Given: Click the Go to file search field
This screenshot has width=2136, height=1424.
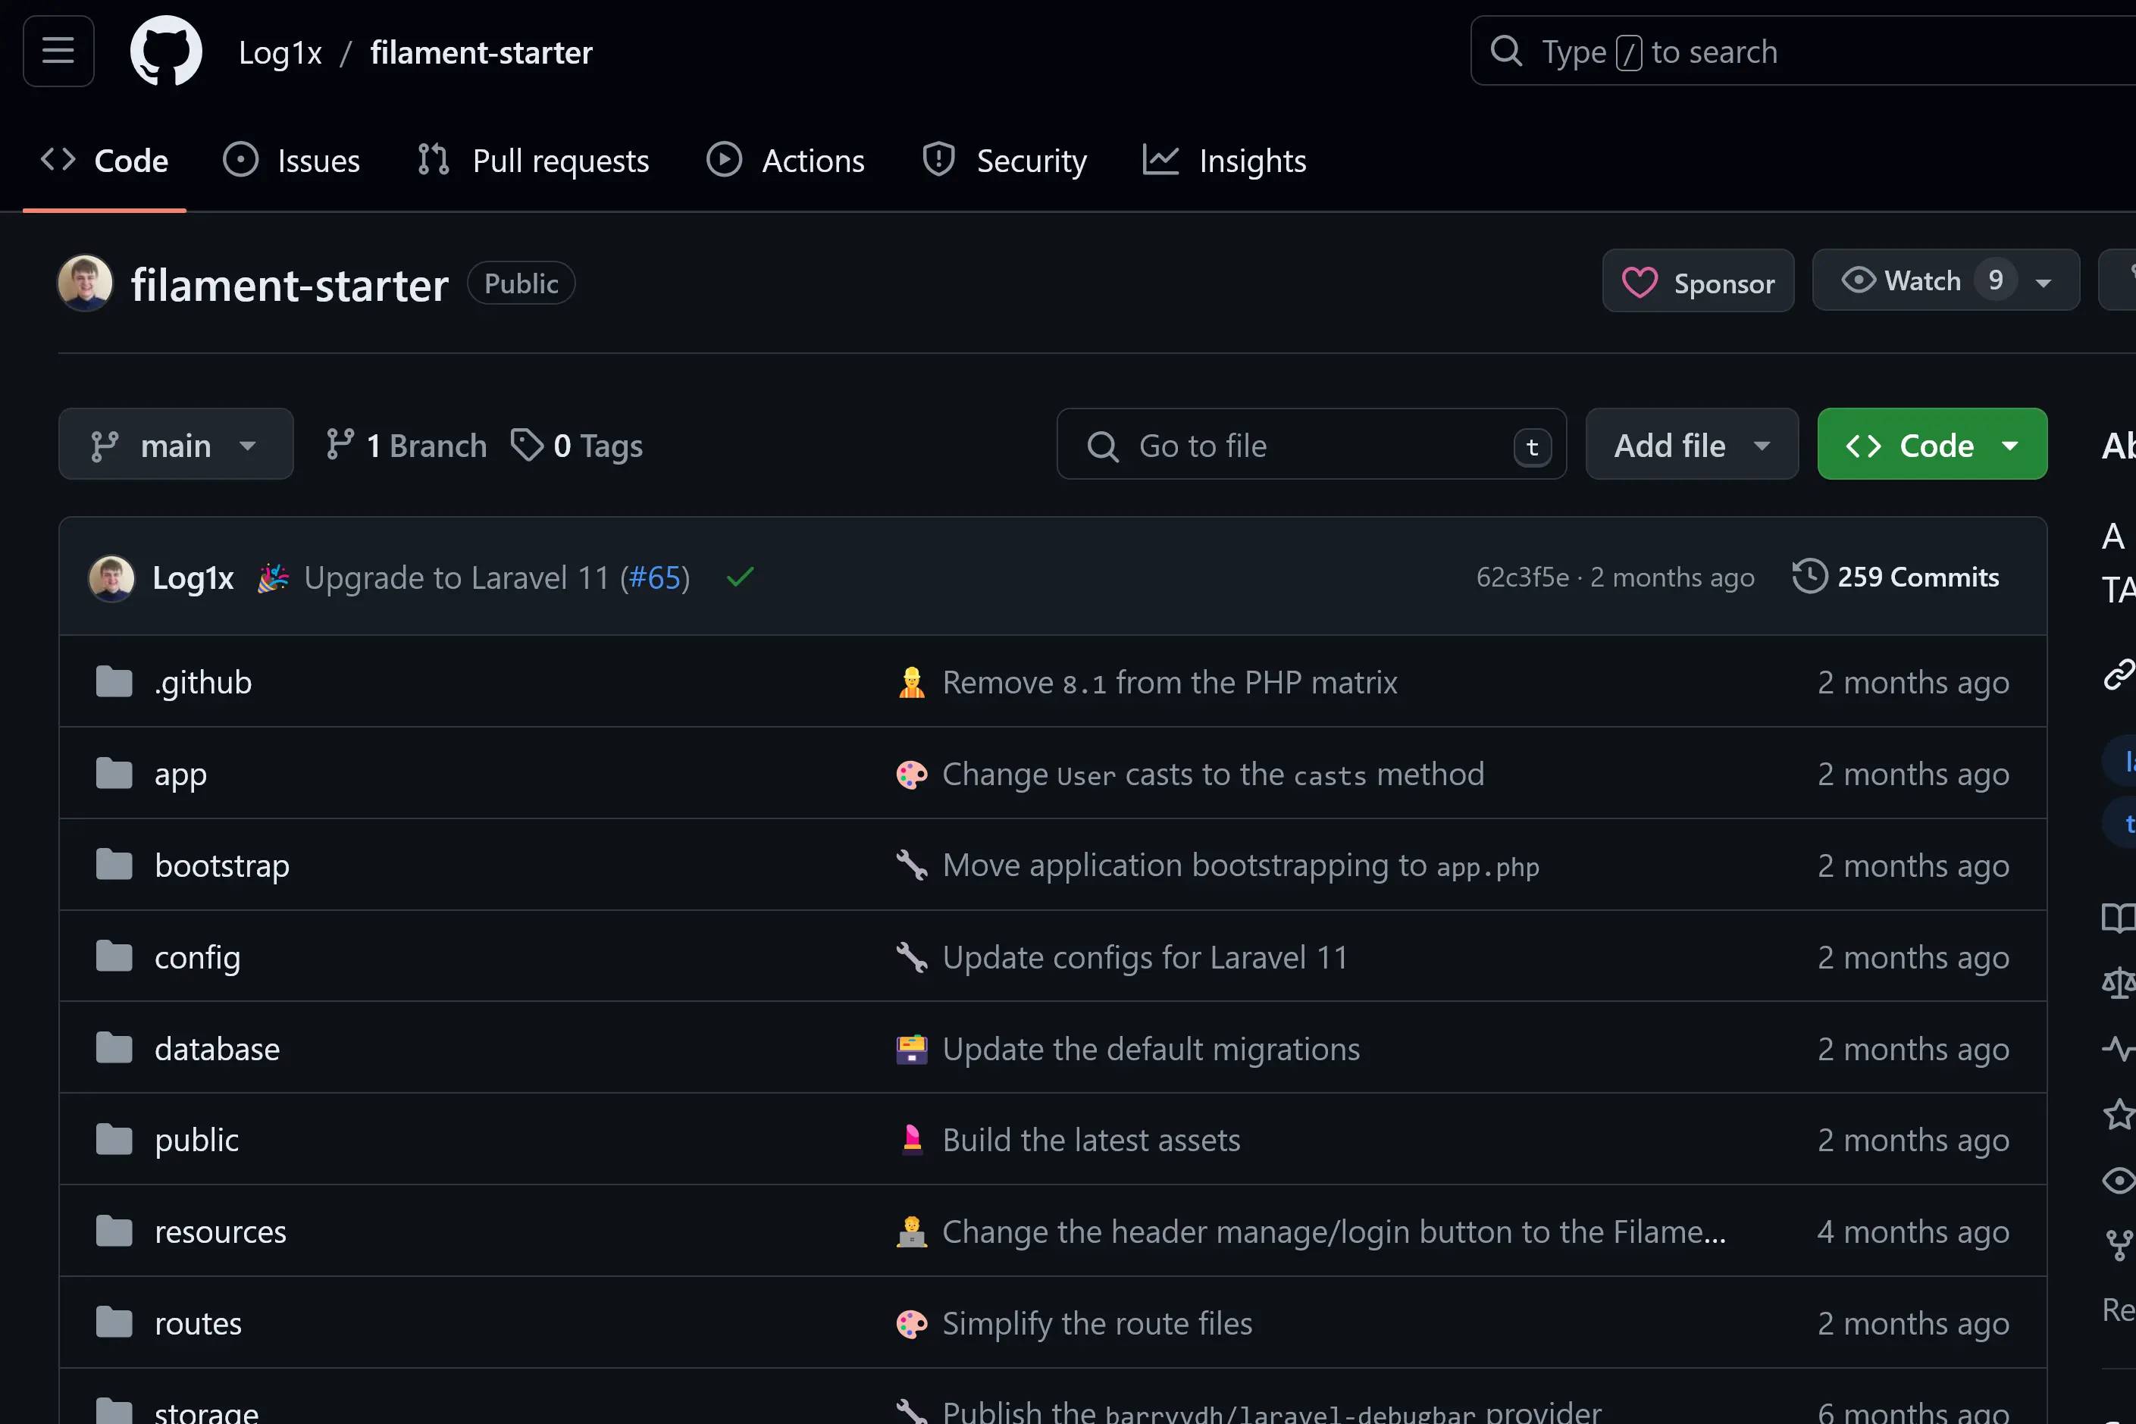Looking at the screenshot, I should (x=1311, y=445).
